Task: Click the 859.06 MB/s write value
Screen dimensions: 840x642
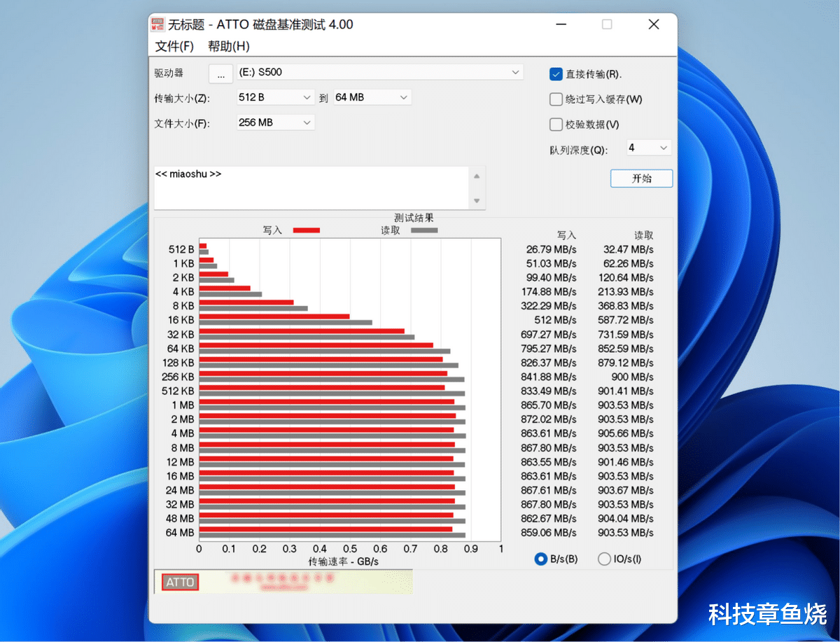Action: pos(549,533)
